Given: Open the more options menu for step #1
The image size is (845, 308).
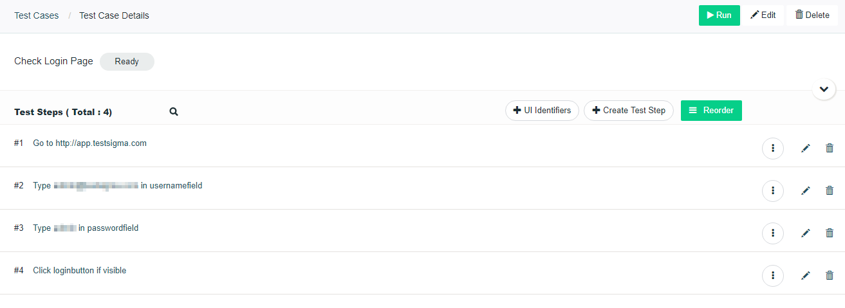Looking at the screenshot, I should pos(772,148).
